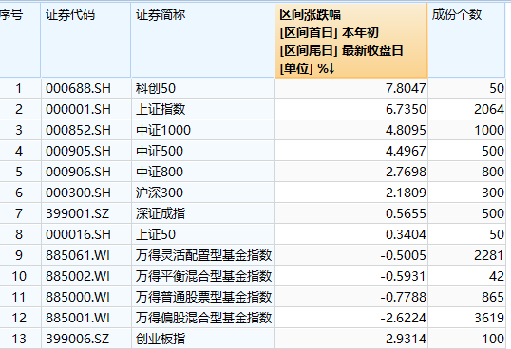Select security code 000001.SH
This screenshot has height=349, width=511.
[78, 109]
